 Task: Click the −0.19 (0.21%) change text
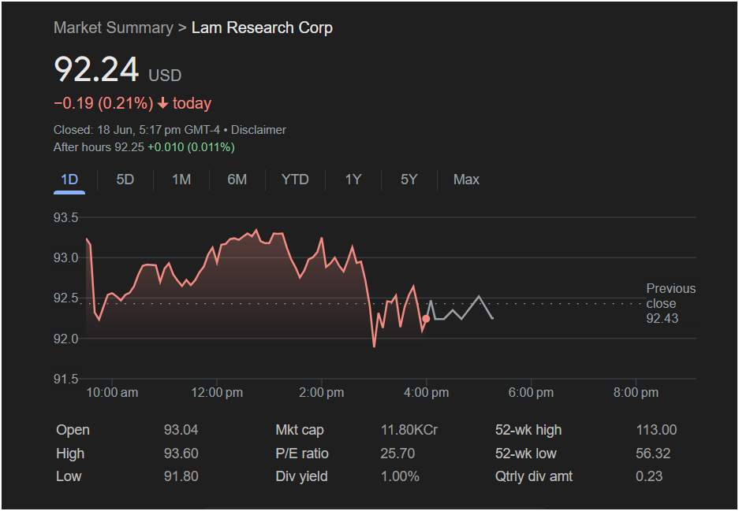coord(103,103)
